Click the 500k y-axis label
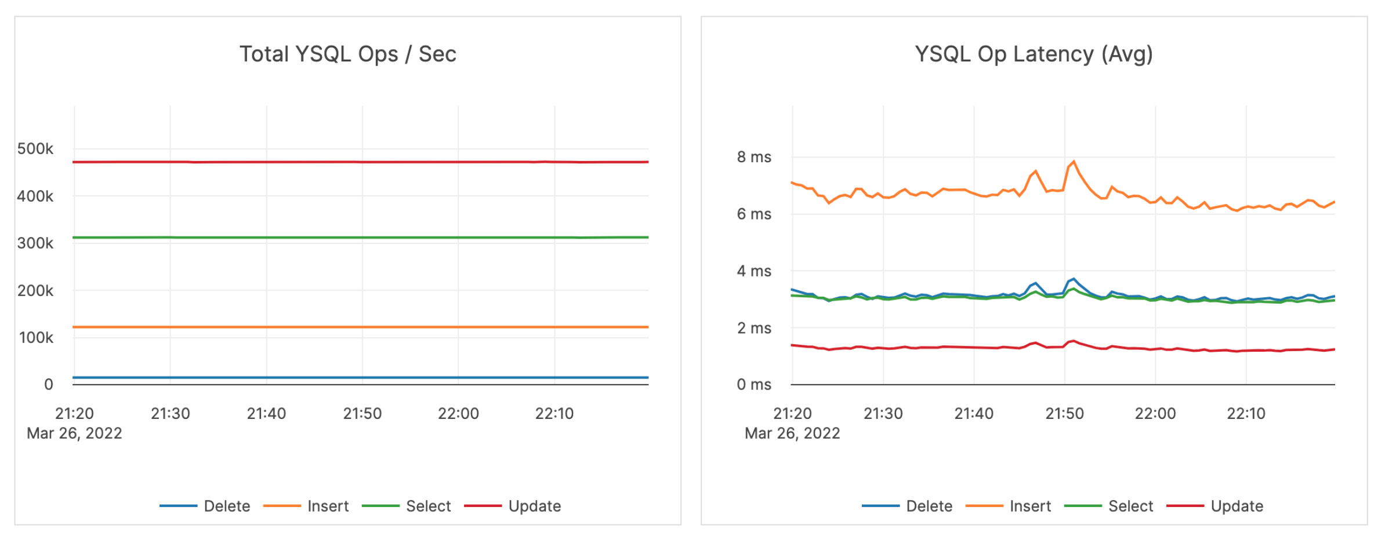 35,149
